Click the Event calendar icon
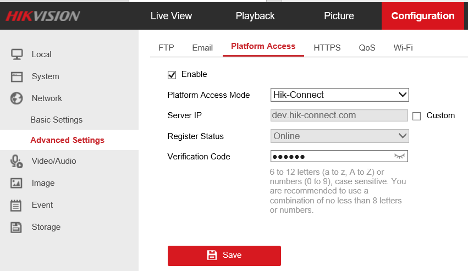This screenshot has height=271, width=468. tap(16, 205)
